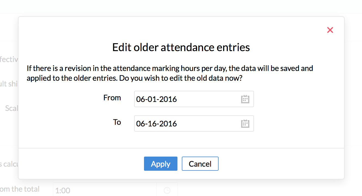Image resolution: width=362 pixels, height=196 pixels.
Task: Click the cut-off 'ult shi' text at left
Action: coord(9,84)
